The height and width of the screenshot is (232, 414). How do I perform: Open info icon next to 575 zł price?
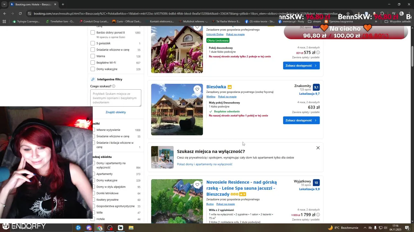coord(318,53)
